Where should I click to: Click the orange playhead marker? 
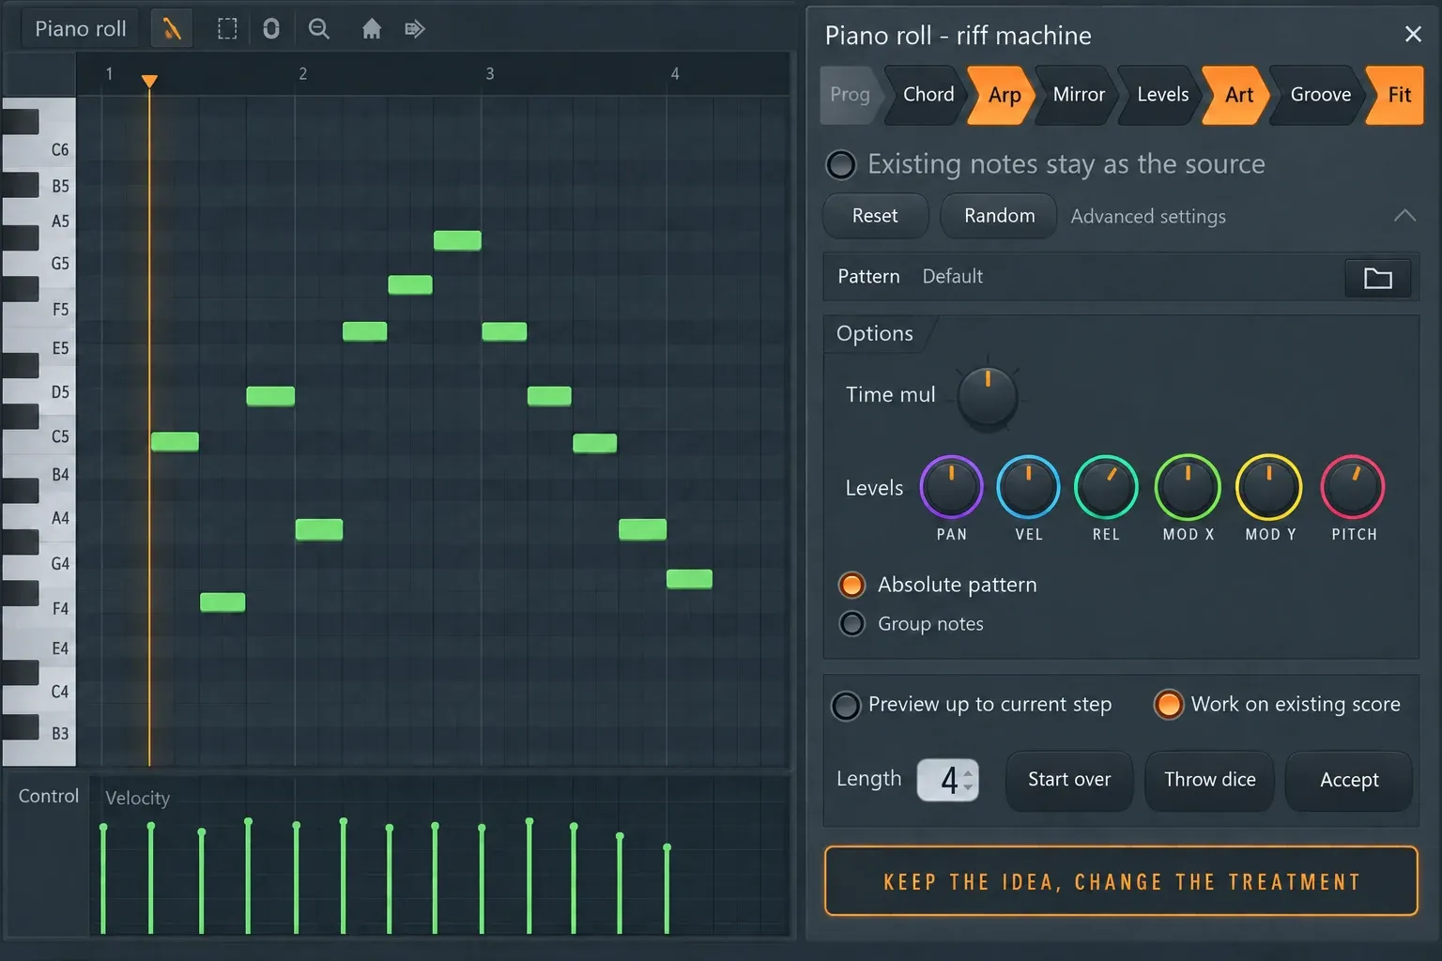click(x=149, y=82)
